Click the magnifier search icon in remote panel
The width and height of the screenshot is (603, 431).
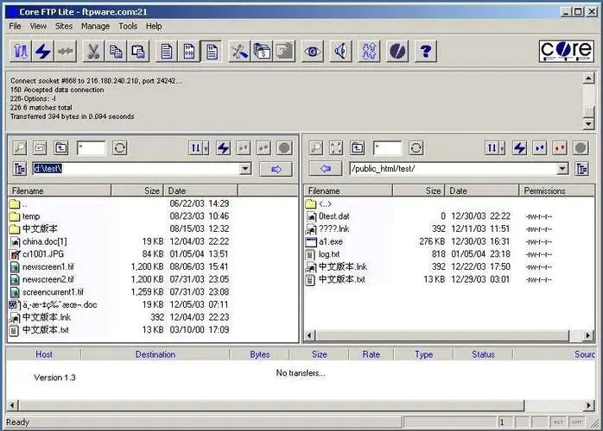(315, 147)
